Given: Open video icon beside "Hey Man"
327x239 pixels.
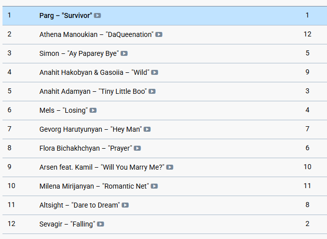Looking at the screenshot, I should pyautogui.click(x=147, y=129).
